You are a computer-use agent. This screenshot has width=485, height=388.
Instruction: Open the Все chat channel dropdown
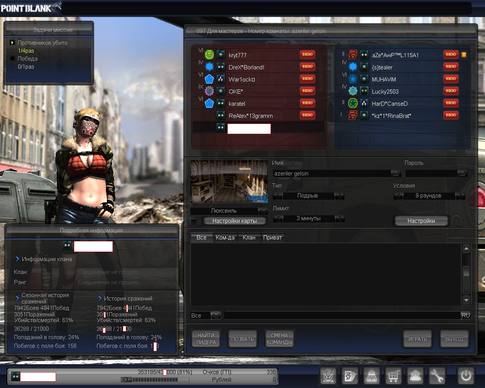215,315
